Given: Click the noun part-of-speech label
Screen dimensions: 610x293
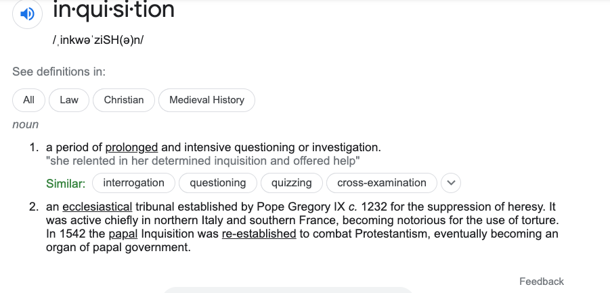Looking at the screenshot, I should click(26, 125).
